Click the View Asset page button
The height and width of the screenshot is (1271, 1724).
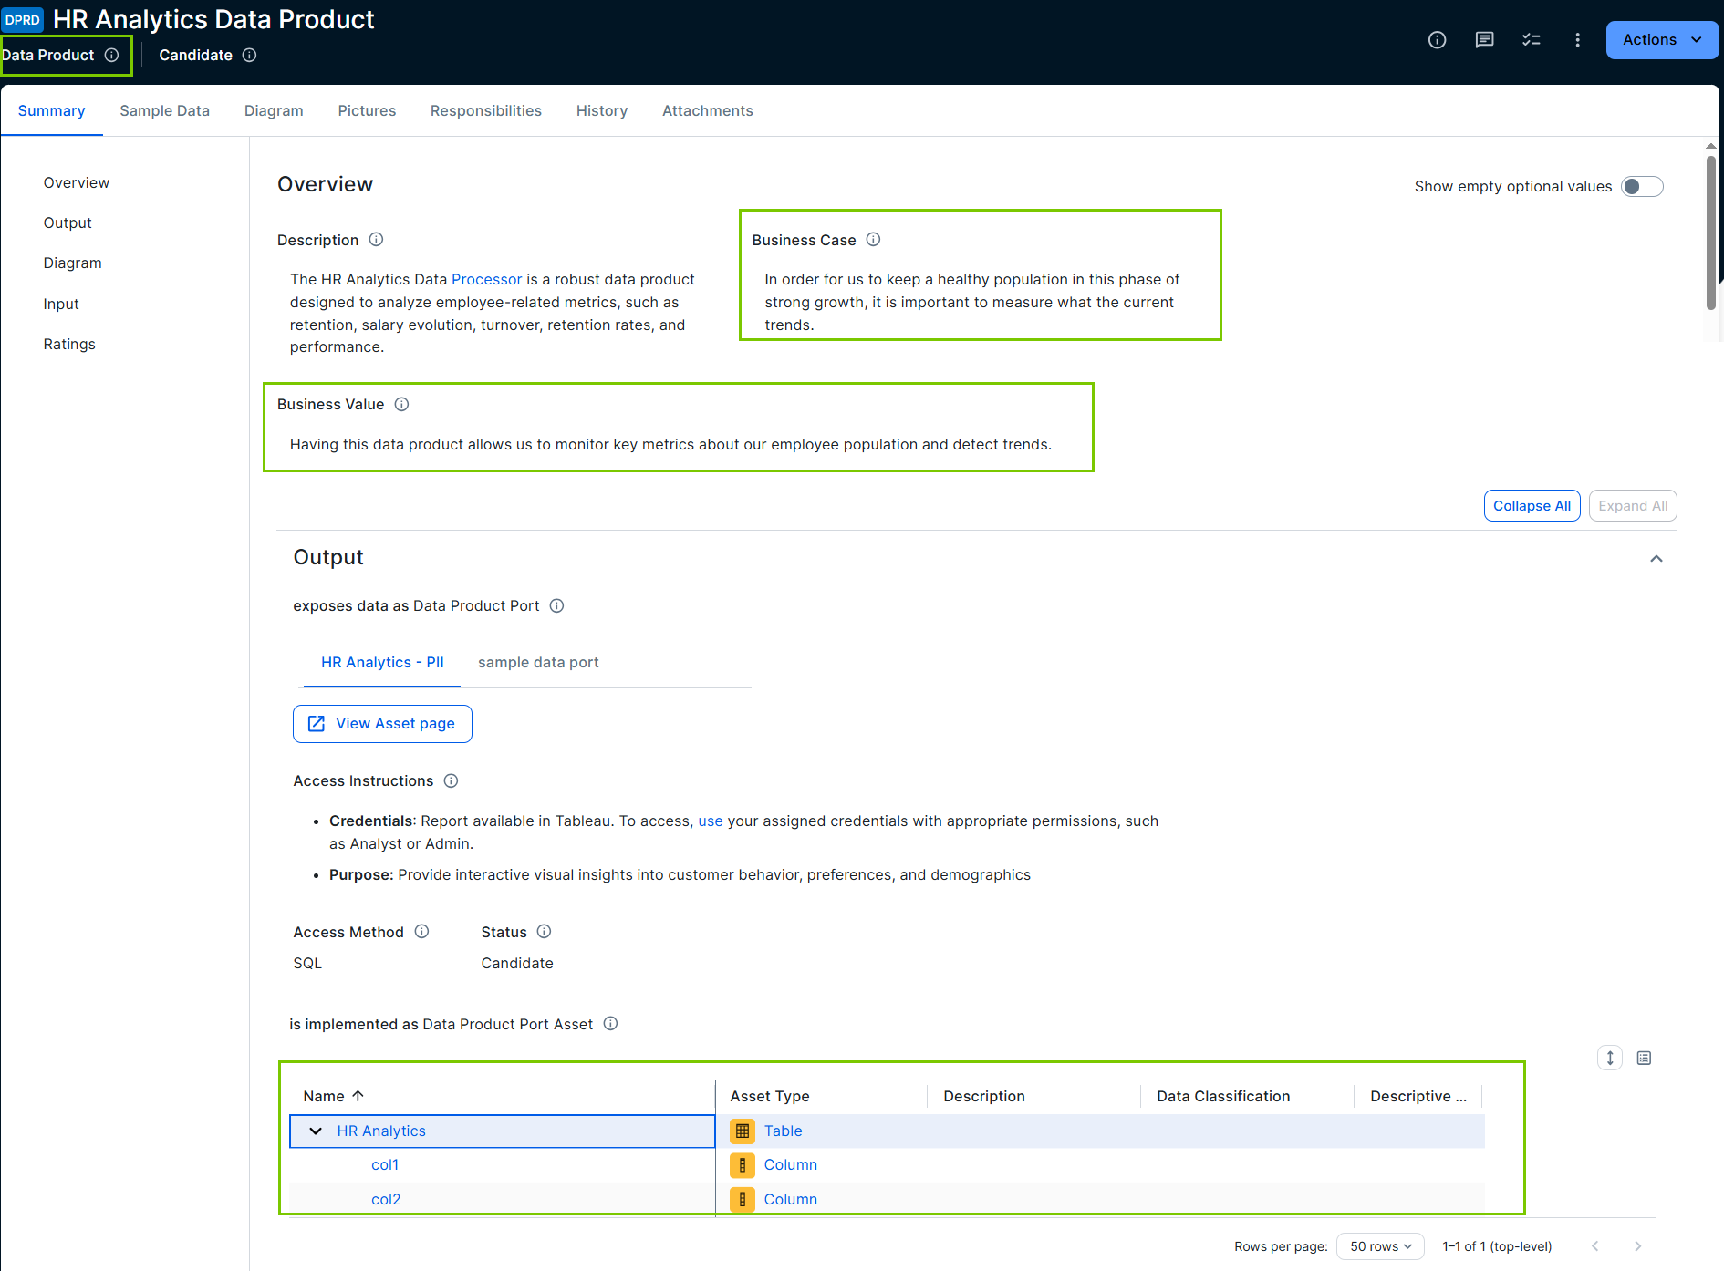point(381,723)
